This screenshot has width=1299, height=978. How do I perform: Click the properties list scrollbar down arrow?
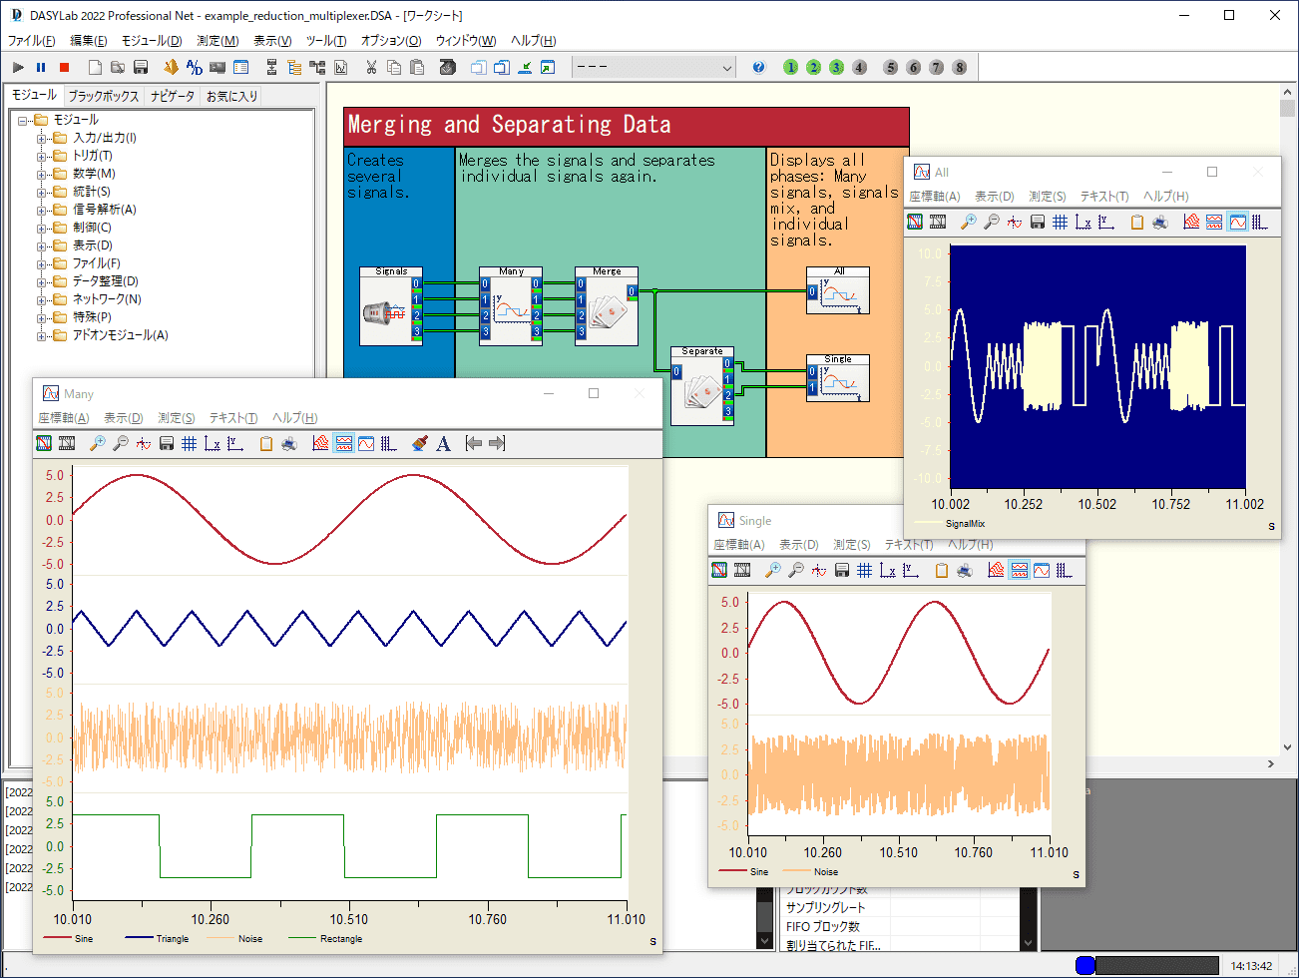tap(1028, 942)
